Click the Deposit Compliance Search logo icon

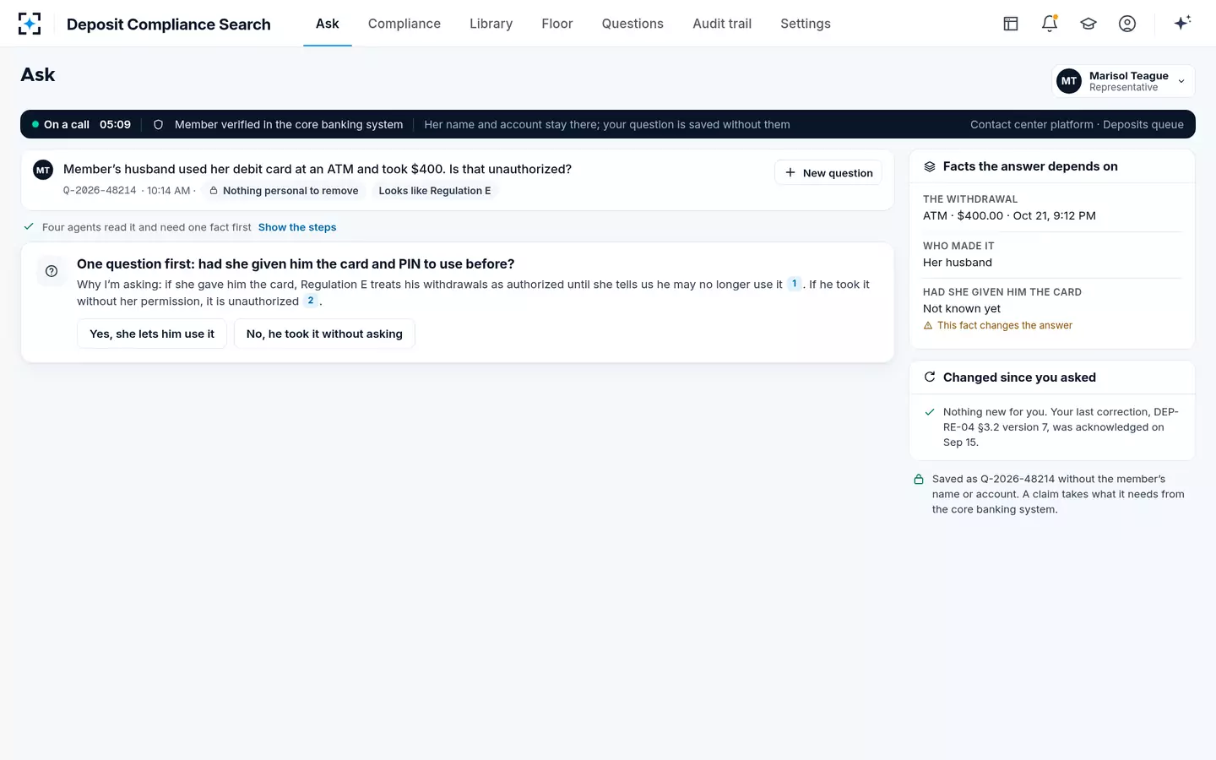coord(30,24)
